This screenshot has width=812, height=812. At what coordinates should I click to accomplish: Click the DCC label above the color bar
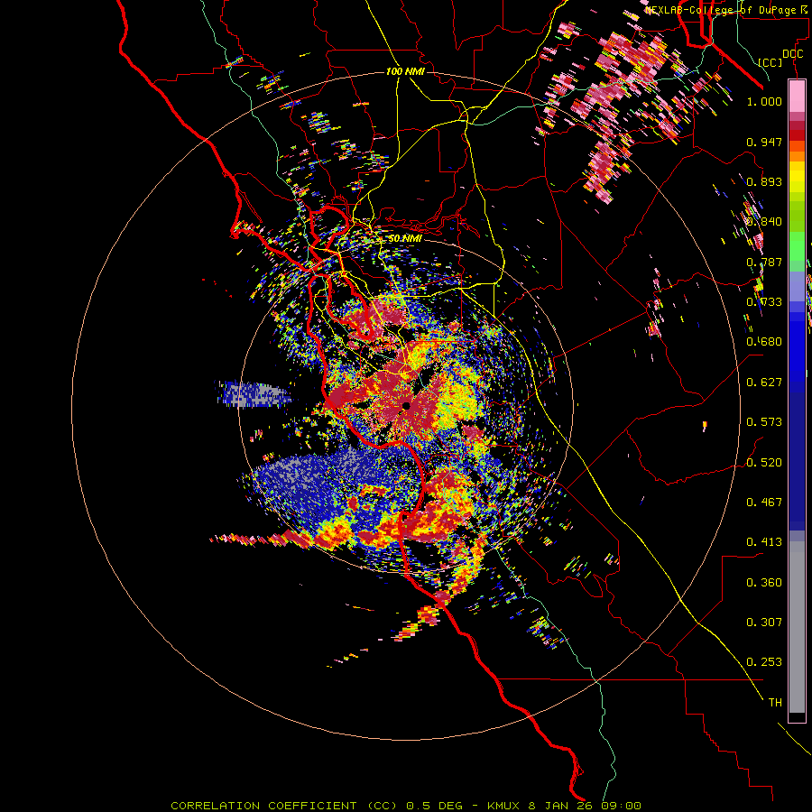click(792, 53)
